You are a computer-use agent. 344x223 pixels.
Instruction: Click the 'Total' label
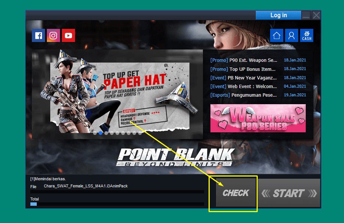click(35, 199)
